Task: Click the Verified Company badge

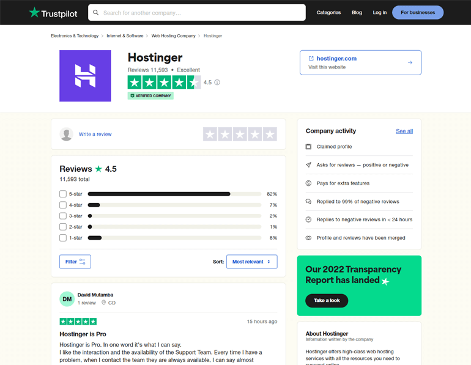Action: pyautogui.click(x=150, y=96)
